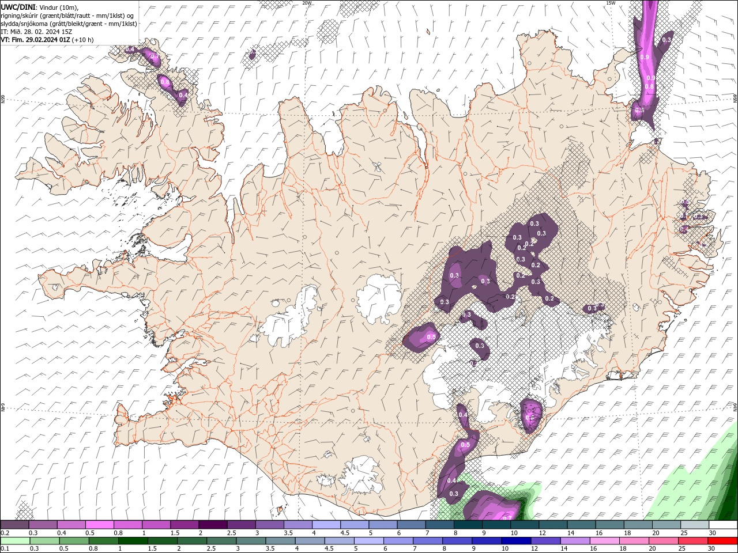Select the lower legend swatch starting at 0.3
This screenshot has height=553, width=738.
tap(44, 541)
